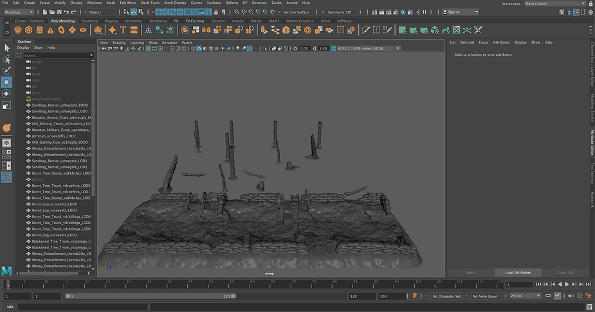Click the SVG tool shelf icon
595x312 pixels.
[134, 30]
